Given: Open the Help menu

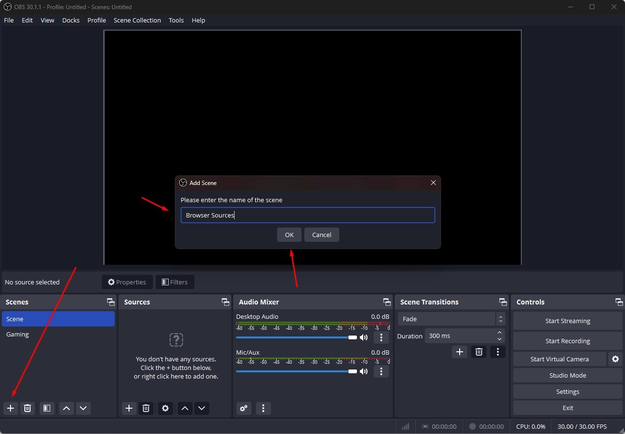Looking at the screenshot, I should click(198, 20).
